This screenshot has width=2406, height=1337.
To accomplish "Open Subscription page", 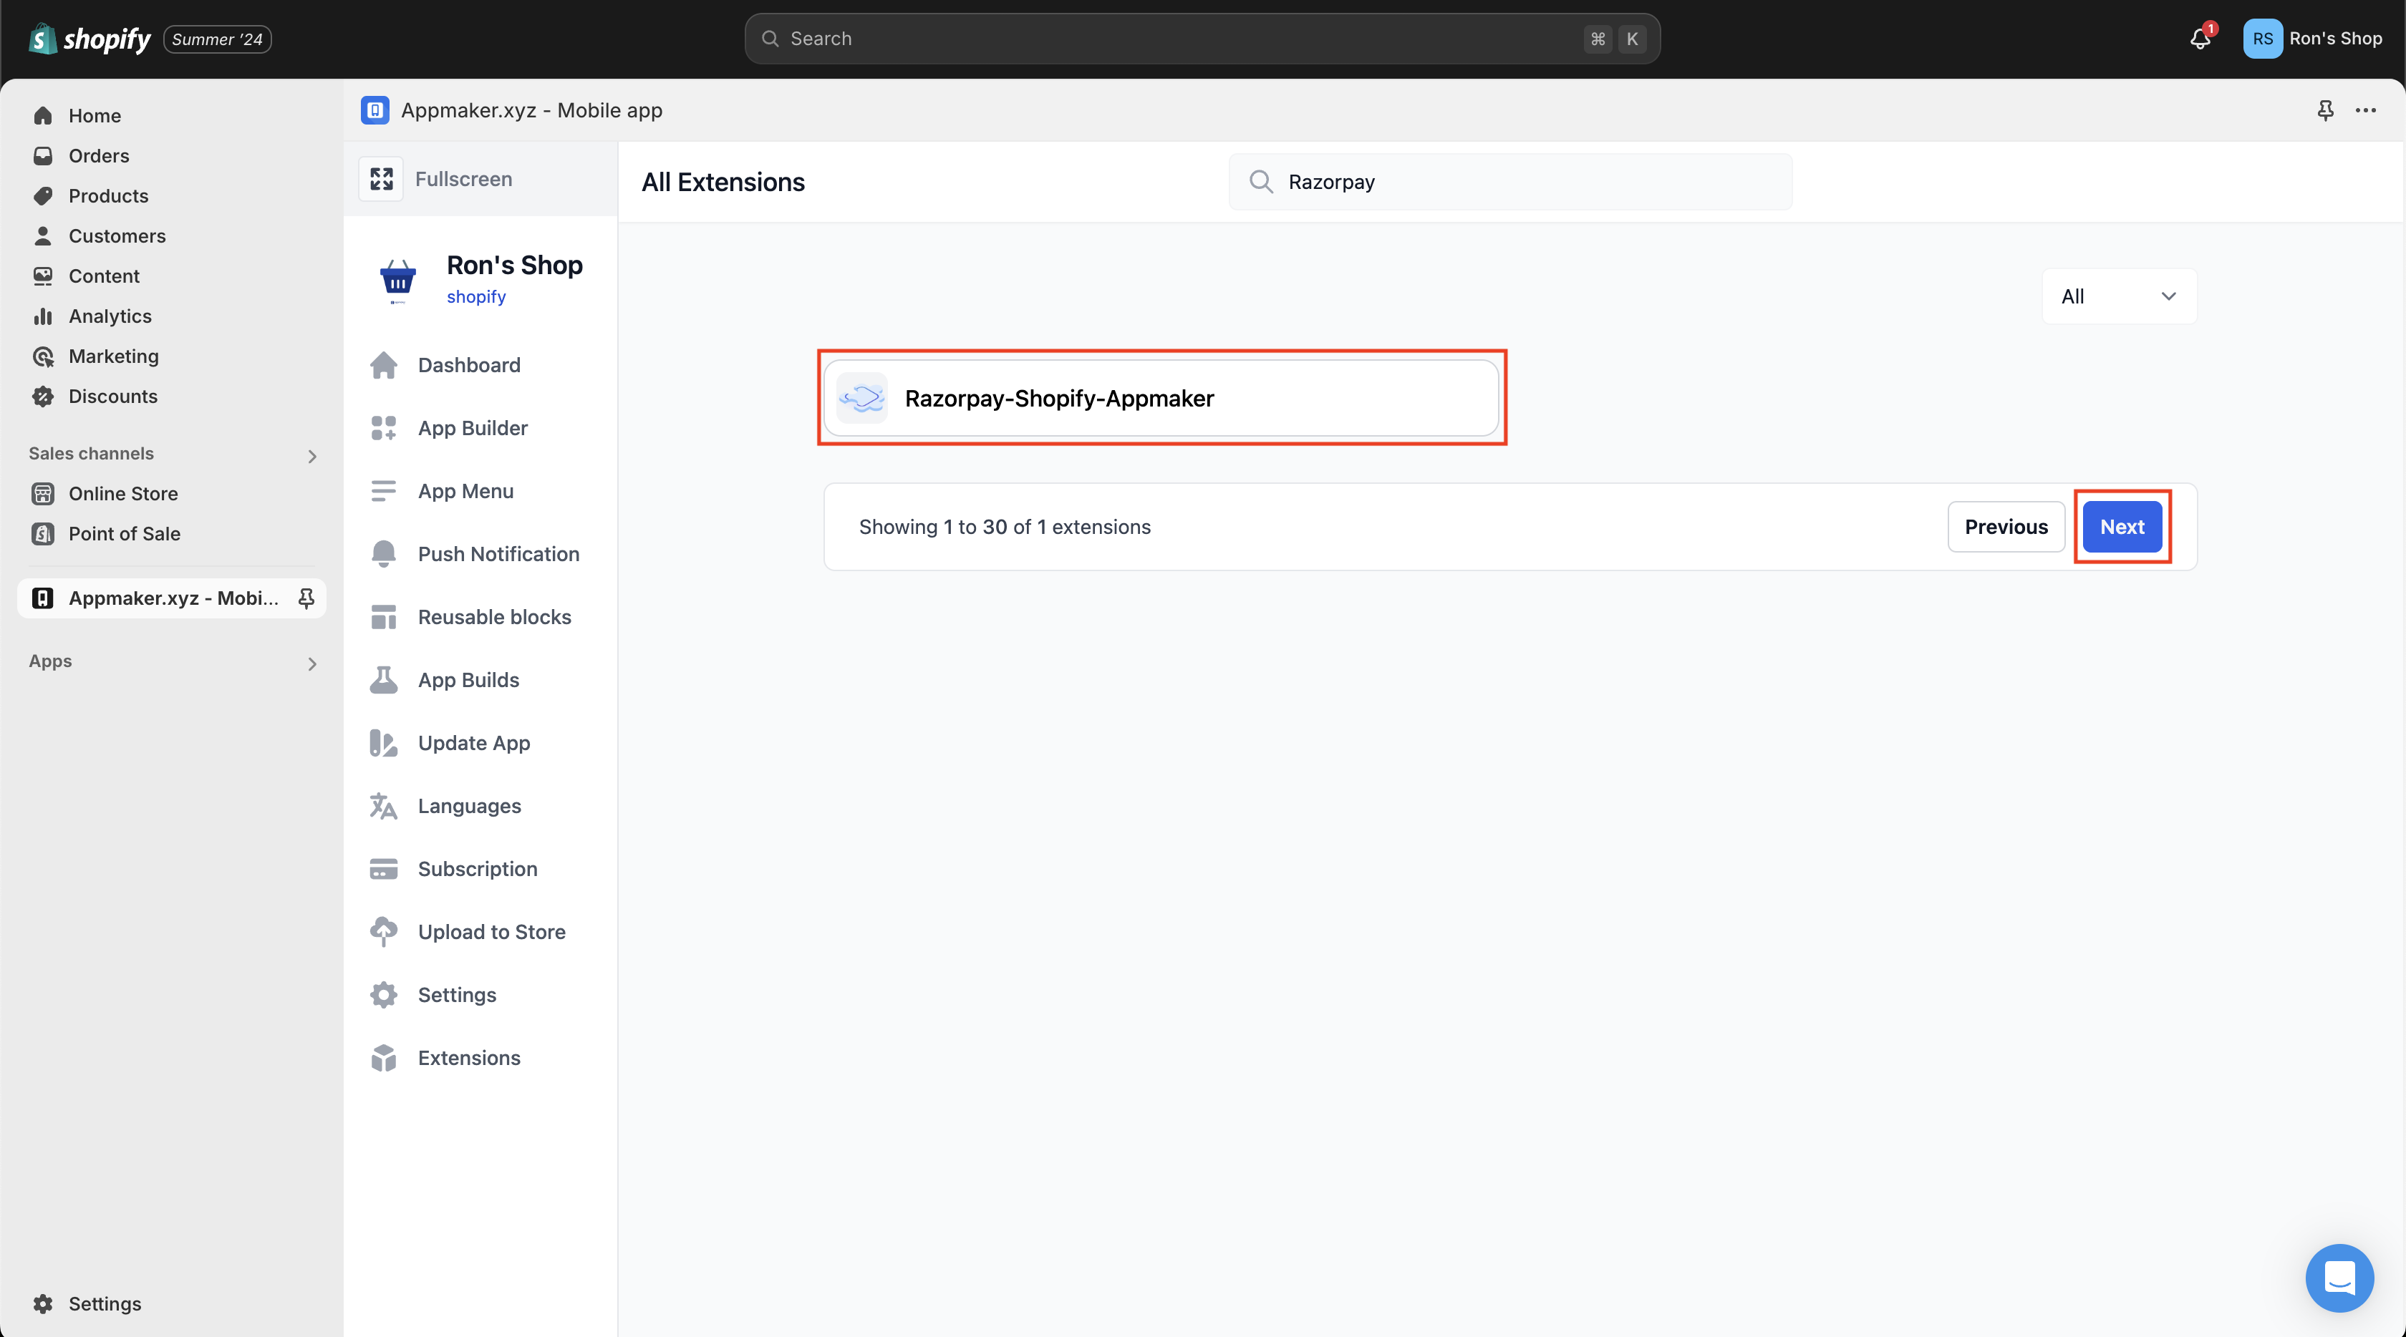I will click(480, 869).
